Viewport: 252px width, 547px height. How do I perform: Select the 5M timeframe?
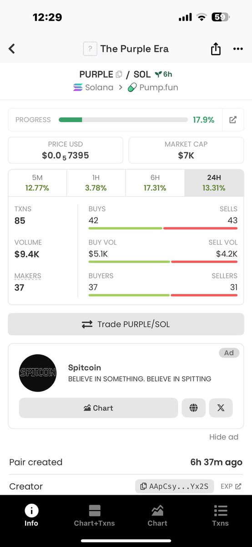click(x=38, y=183)
